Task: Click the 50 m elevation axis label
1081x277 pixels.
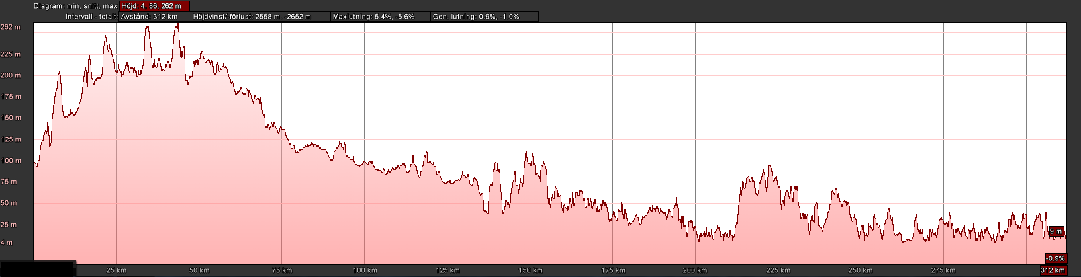Action: coord(9,203)
